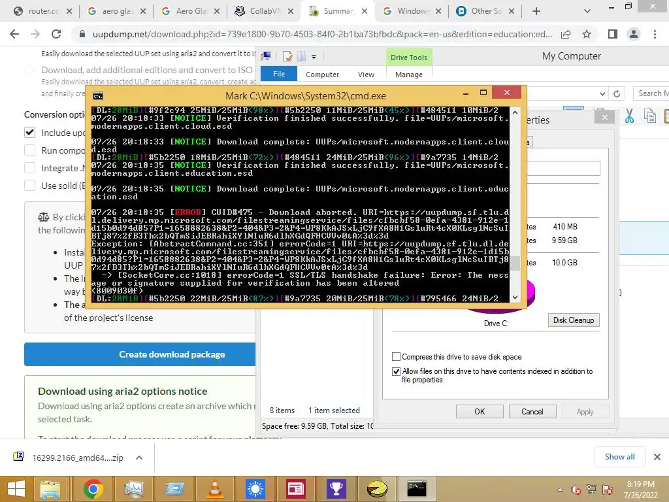Screen dimensions: 669x502
Task: Click the drive label field in properties
Action: [x=563, y=168]
